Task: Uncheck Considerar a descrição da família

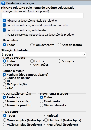Action: (4, 30)
